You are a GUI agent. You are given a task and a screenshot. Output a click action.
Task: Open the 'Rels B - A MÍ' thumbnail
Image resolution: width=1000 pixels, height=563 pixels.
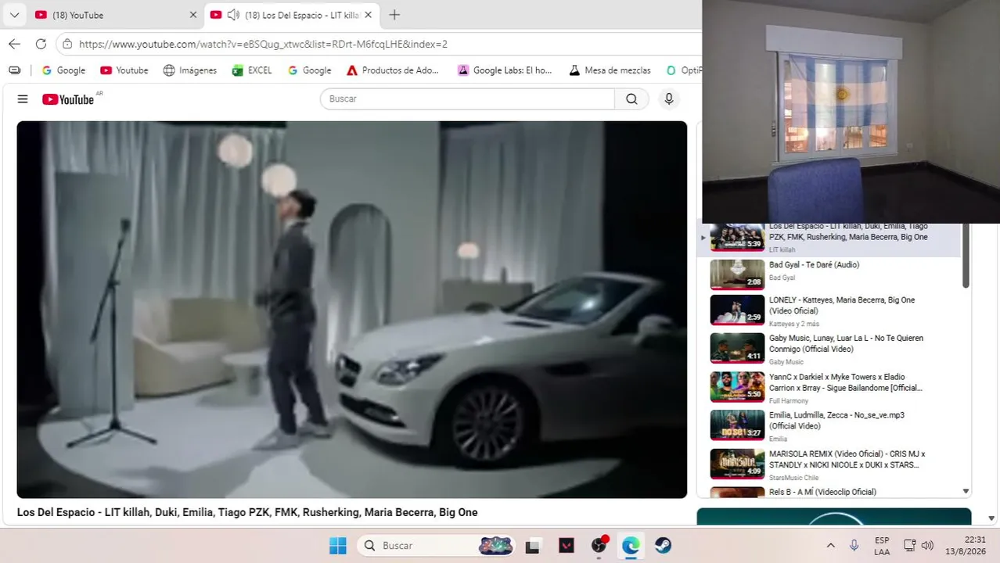point(737,492)
